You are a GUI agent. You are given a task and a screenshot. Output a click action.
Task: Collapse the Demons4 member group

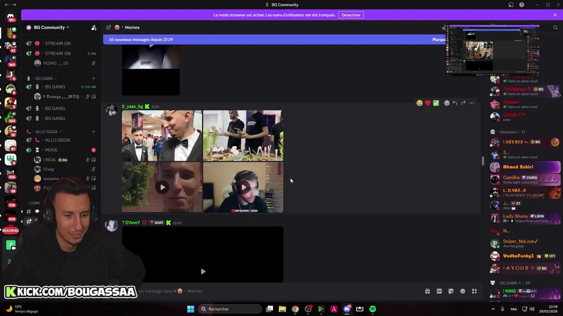(512, 132)
